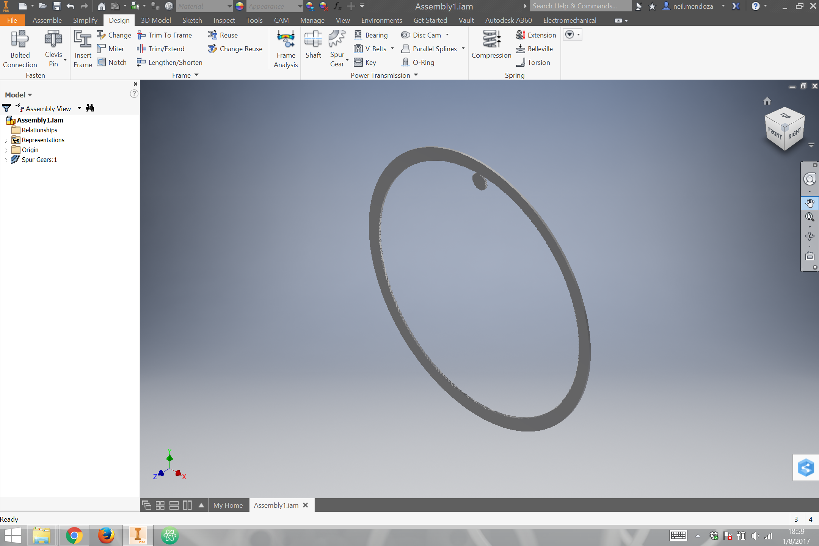Open the neil.mendoza account menu
Viewport: 819px width, 546px height.
point(693,6)
